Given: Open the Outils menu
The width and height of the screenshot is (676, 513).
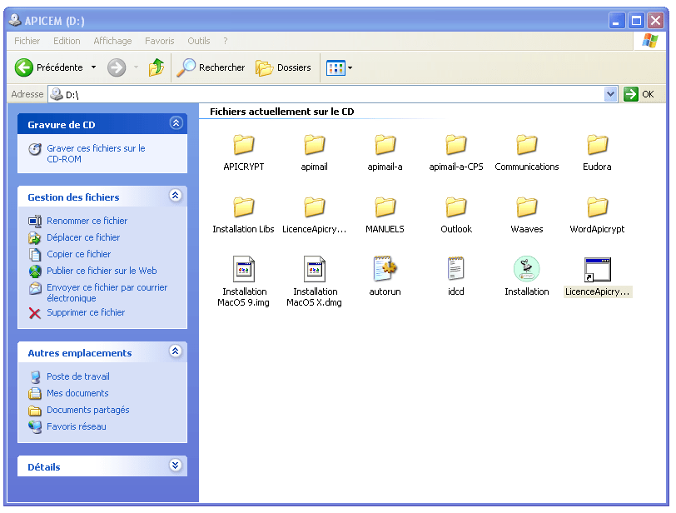Looking at the screenshot, I should pyautogui.click(x=199, y=41).
